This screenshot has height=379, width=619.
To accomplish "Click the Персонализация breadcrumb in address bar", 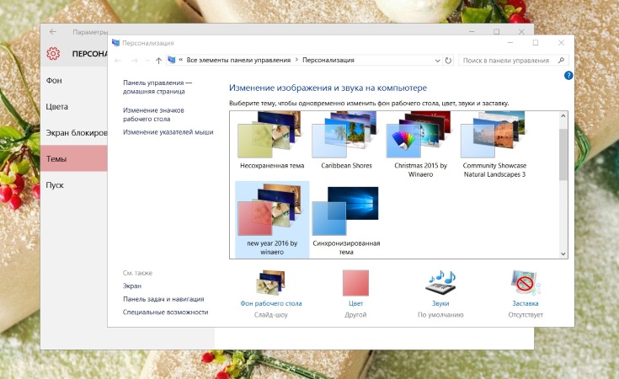I will (x=328, y=60).
